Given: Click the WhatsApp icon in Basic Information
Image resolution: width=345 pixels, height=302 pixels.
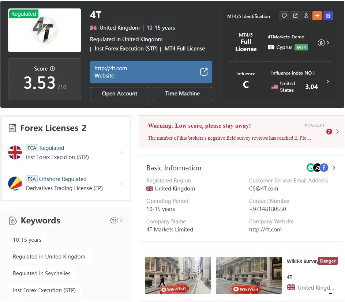Looking at the screenshot, I should [x=310, y=167].
